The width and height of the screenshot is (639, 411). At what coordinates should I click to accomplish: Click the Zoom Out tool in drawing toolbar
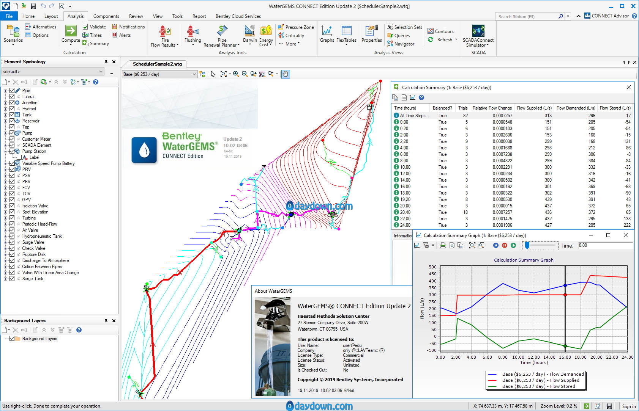[245, 74]
